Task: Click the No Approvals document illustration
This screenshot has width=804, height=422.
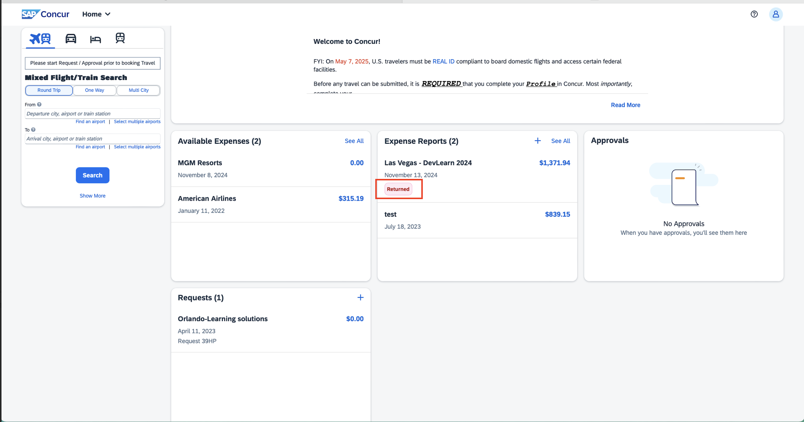Action: (683, 185)
